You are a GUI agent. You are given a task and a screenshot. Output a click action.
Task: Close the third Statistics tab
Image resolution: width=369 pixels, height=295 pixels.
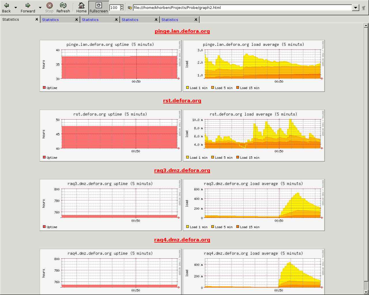(x=116, y=20)
